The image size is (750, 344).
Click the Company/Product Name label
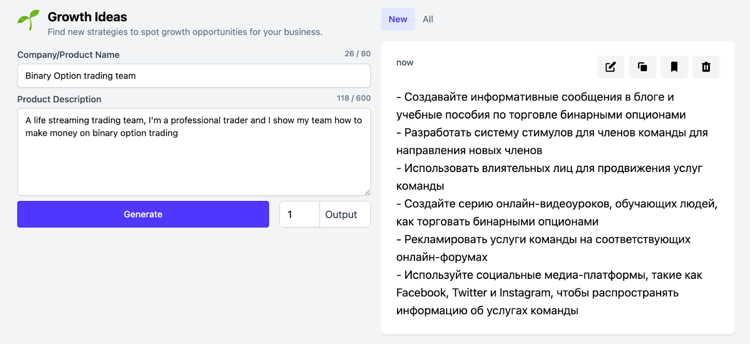pos(68,55)
